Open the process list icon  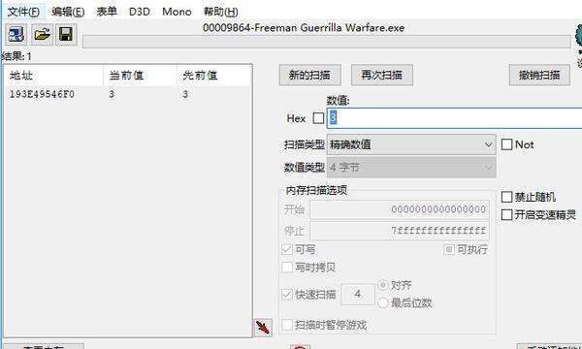(16, 35)
